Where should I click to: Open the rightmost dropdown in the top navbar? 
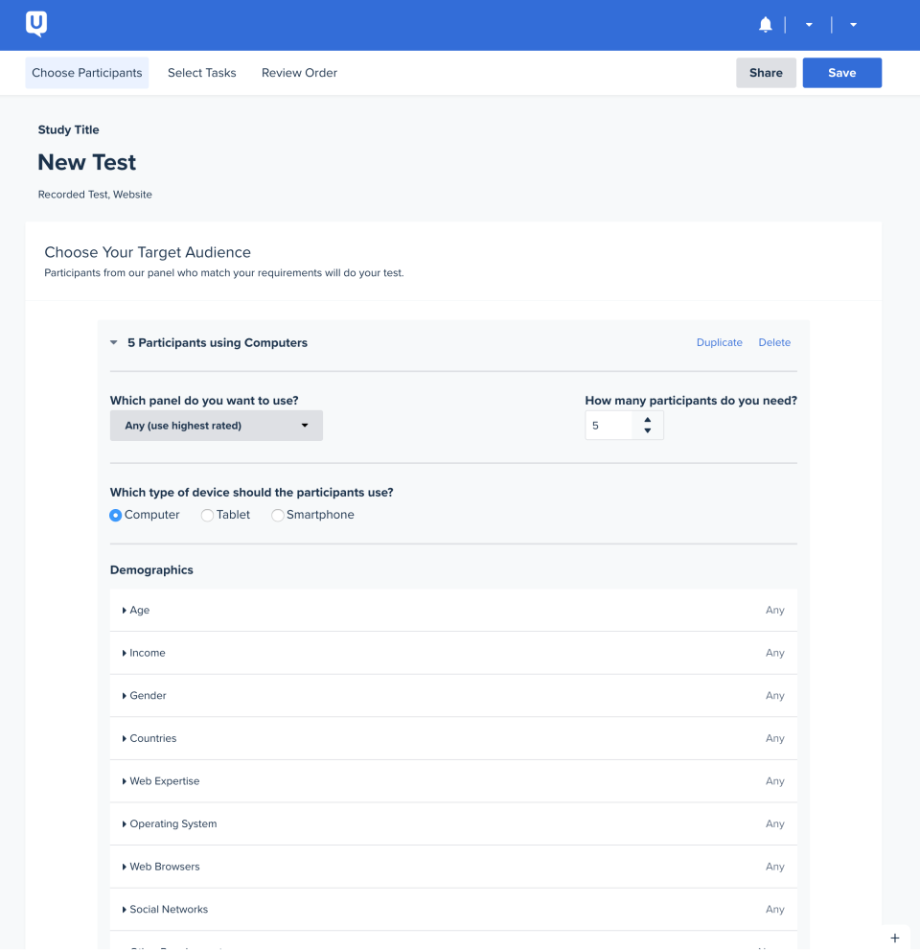point(853,24)
